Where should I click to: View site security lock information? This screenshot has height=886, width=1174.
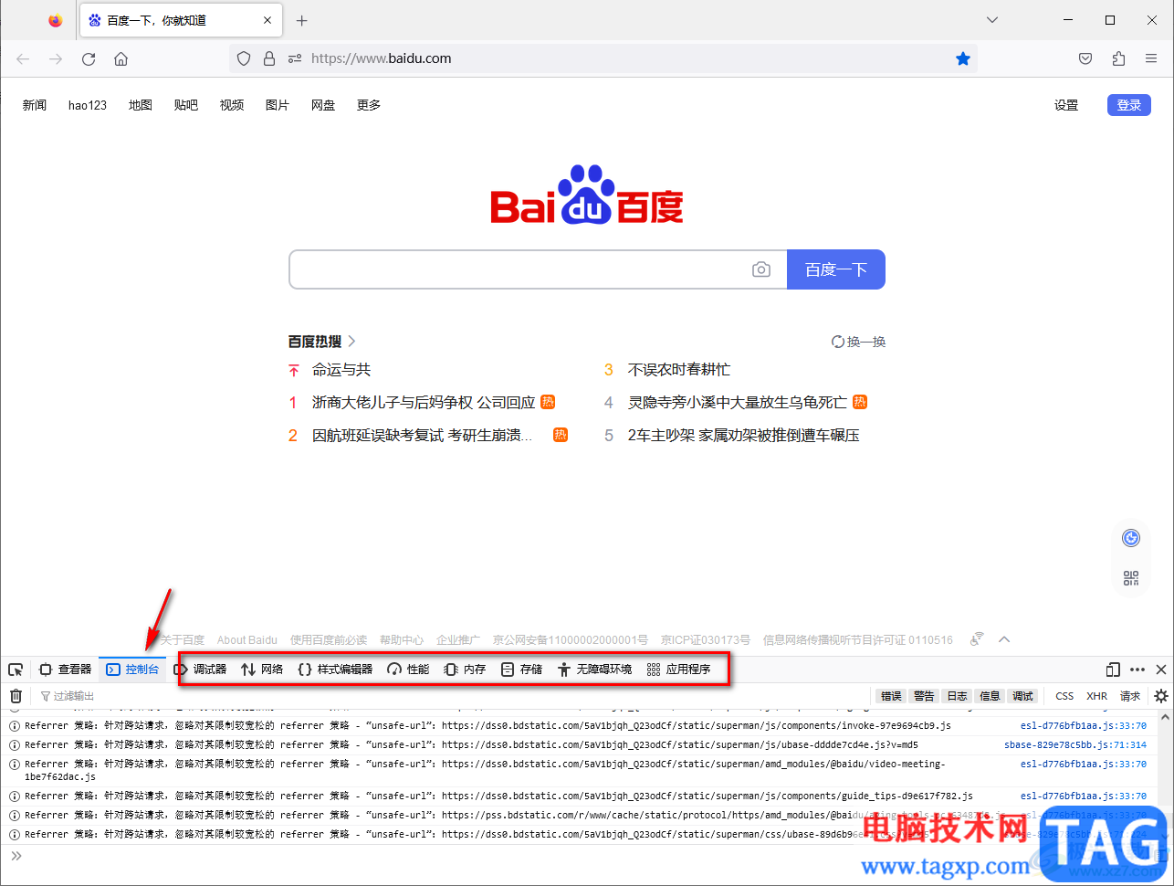coord(269,58)
